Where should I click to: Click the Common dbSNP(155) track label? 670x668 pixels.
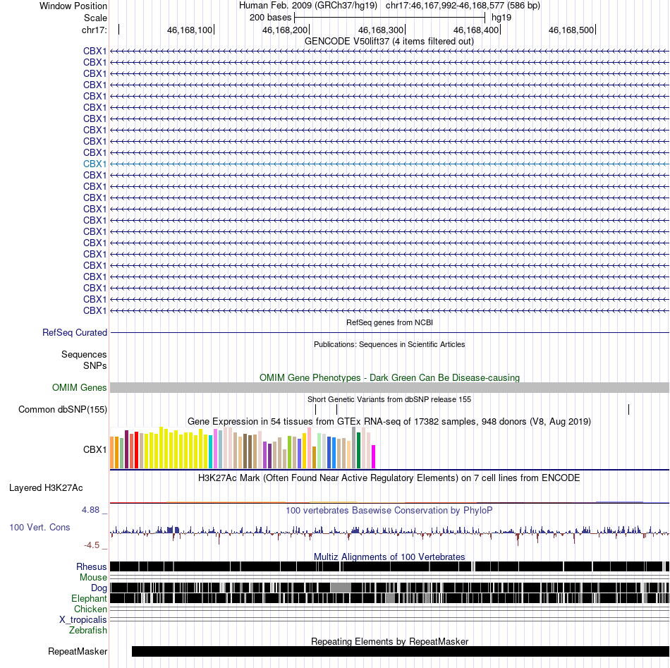pyautogui.click(x=62, y=409)
